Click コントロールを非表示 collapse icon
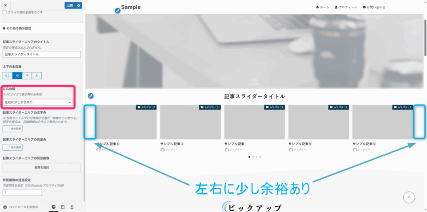Image resolution: width=427 pixels, height=212 pixels. [5, 207]
